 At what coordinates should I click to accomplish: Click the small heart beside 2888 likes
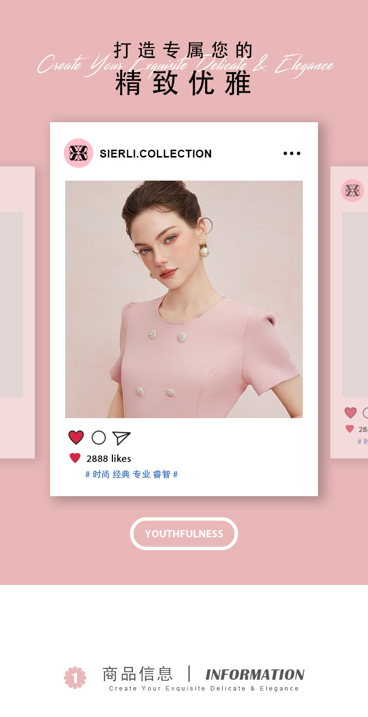coord(75,458)
